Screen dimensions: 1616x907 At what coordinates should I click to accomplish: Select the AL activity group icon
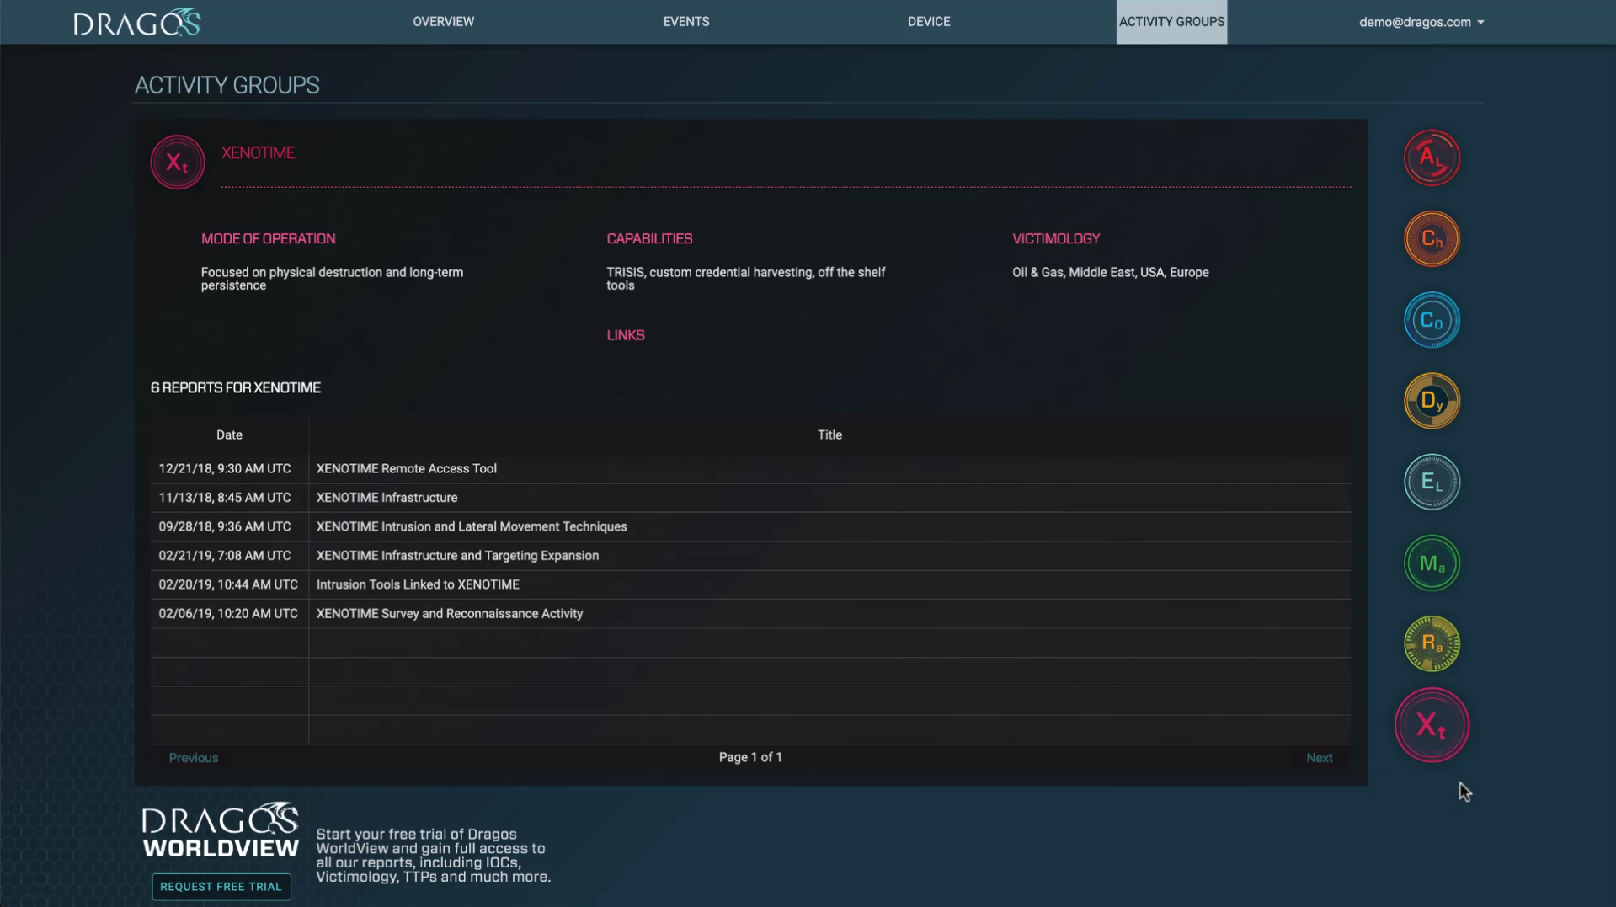tap(1432, 157)
